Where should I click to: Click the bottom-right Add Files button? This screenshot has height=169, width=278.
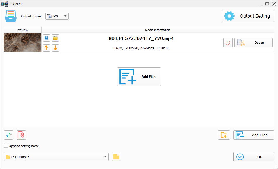(x=254, y=135)
